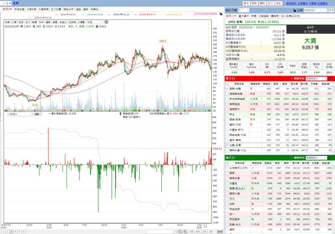The height and width of the screenshot is (234, 335).
Task: Set chart range to 1年
Action: click(x=204, y=232)
